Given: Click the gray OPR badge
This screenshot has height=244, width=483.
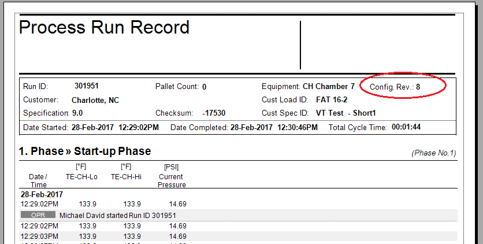Looking at the screenshot, I should (38, 215).
